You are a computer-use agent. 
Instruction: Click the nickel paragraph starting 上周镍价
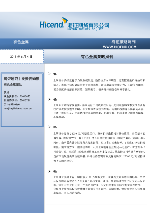pos(99,185)
